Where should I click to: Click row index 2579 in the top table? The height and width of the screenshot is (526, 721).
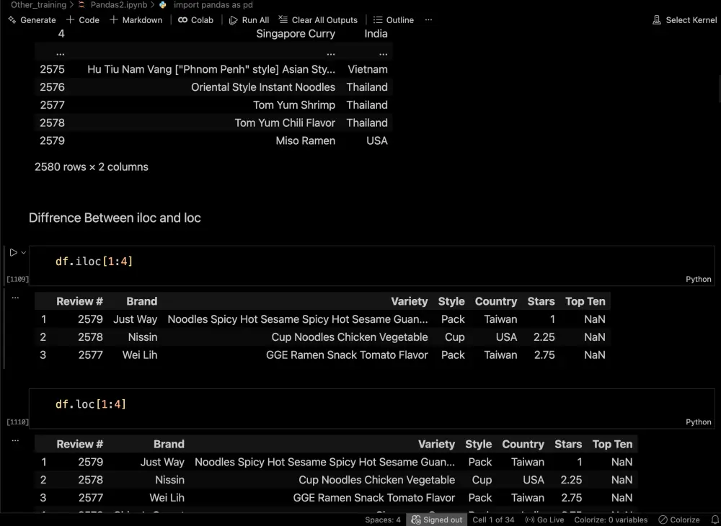53,141
